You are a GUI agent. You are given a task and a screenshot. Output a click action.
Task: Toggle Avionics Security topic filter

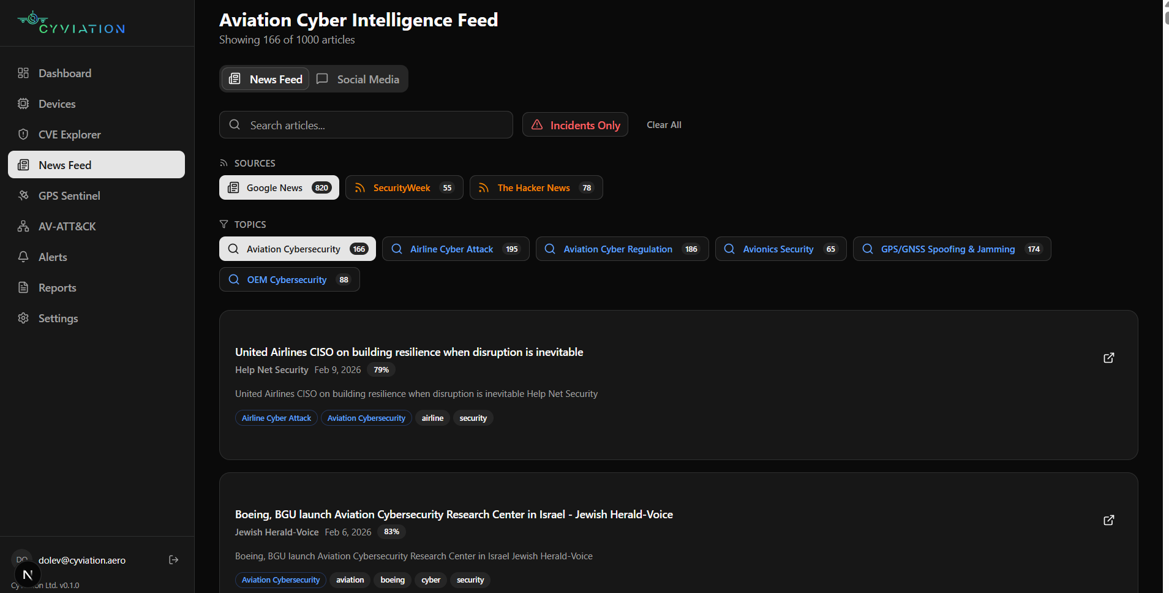(x=781, y=249)
